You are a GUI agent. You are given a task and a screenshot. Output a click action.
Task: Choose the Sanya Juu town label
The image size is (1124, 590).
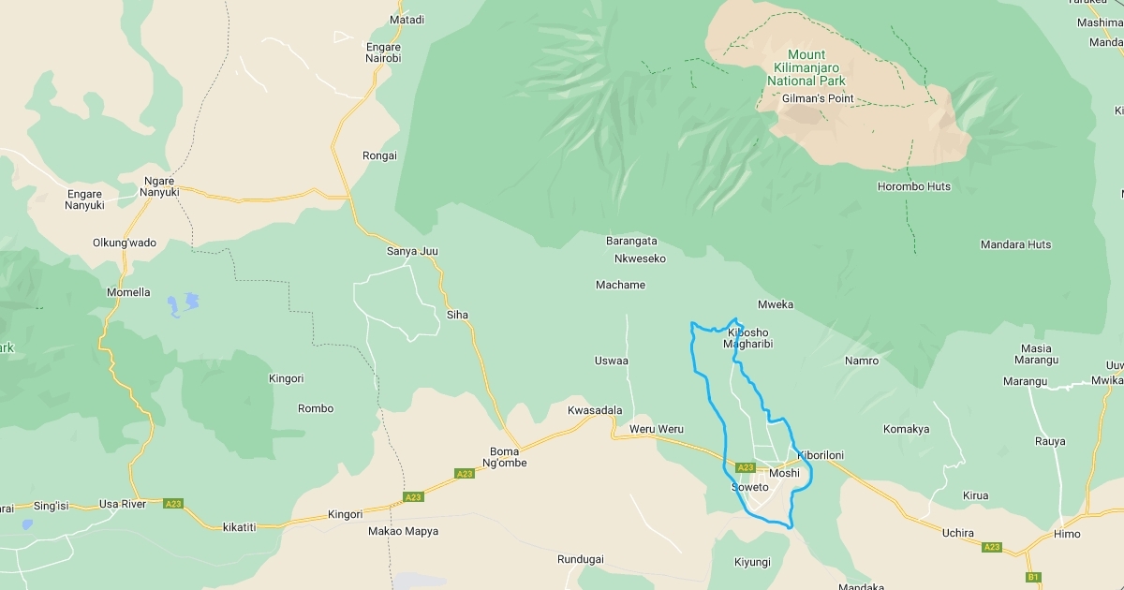(x=412, y=251)
